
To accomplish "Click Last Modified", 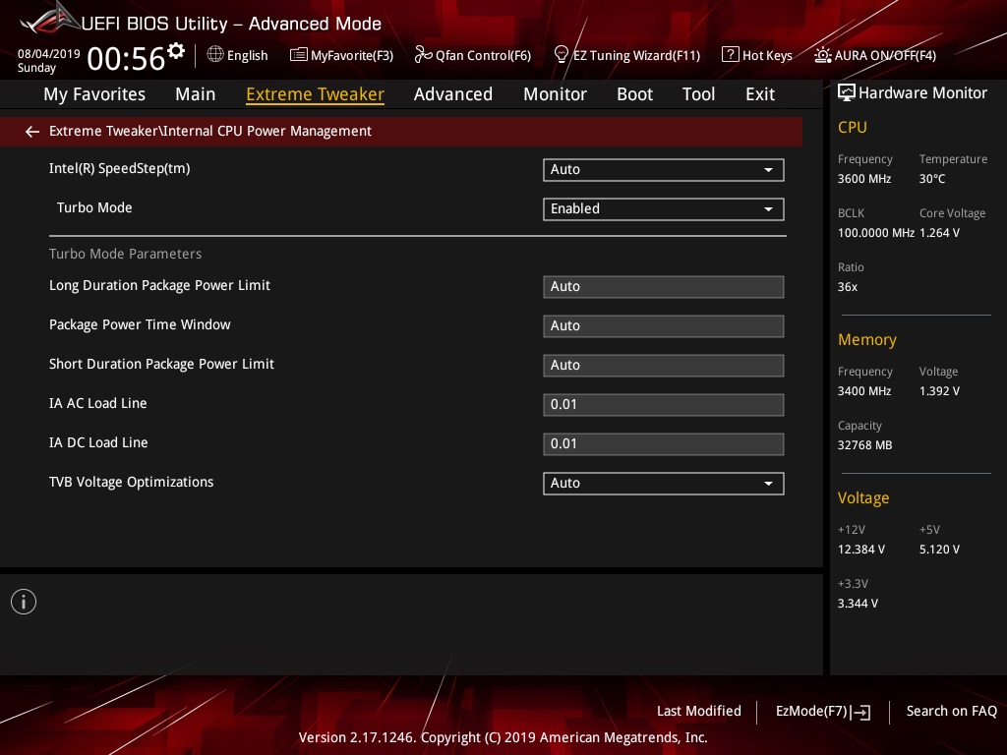I will pos(699,712).
